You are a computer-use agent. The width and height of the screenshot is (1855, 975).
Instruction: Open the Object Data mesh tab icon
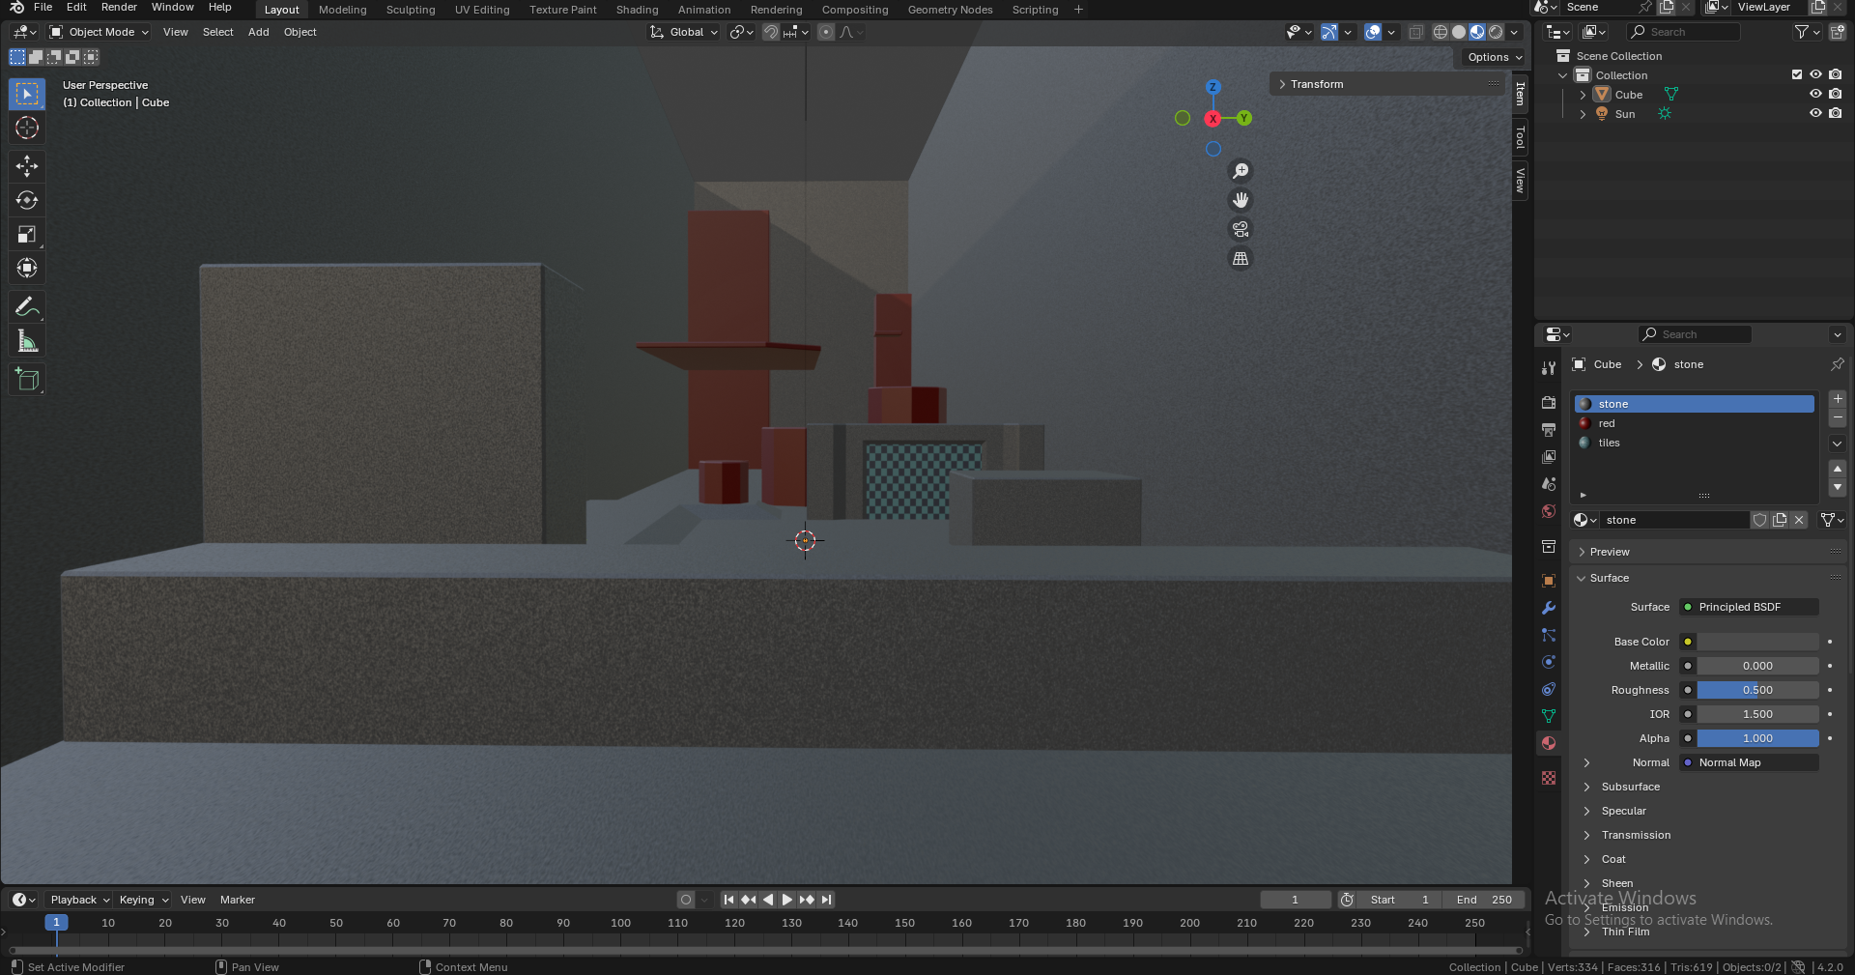point(1549,716)
